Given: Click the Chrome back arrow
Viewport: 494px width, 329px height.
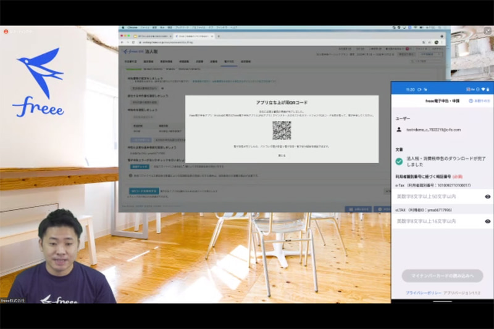Looking at the screenshot, I should [x=122, y=42].
